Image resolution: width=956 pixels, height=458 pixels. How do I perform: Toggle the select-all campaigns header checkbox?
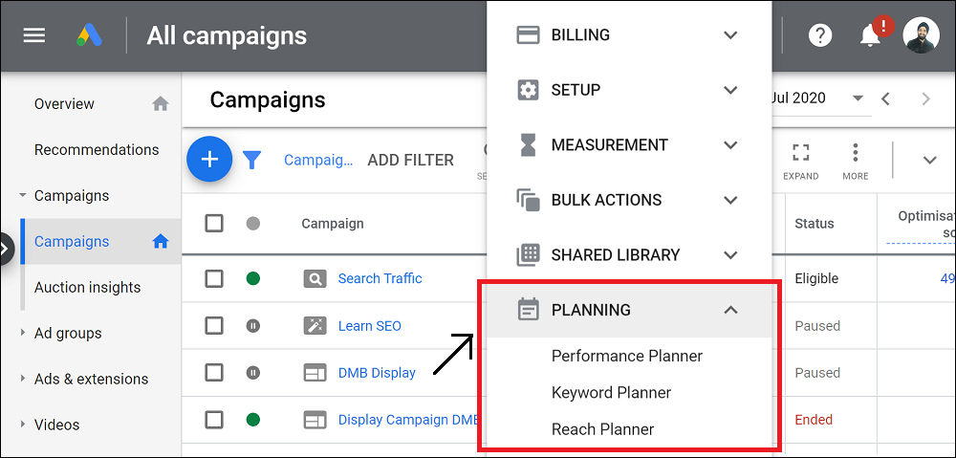(x=214, y=223)
